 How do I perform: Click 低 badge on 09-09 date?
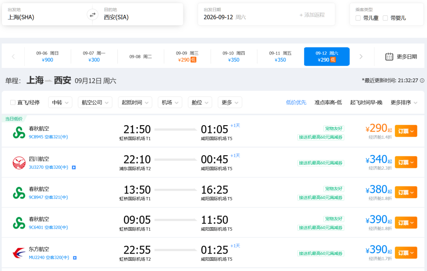tap(193, 60)
